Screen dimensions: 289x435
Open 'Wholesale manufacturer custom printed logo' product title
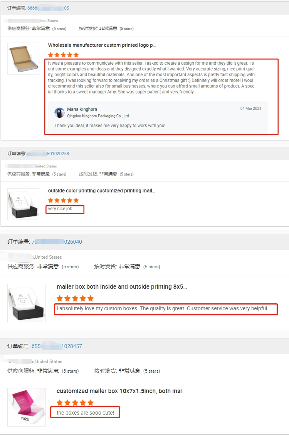pos(102,45)
